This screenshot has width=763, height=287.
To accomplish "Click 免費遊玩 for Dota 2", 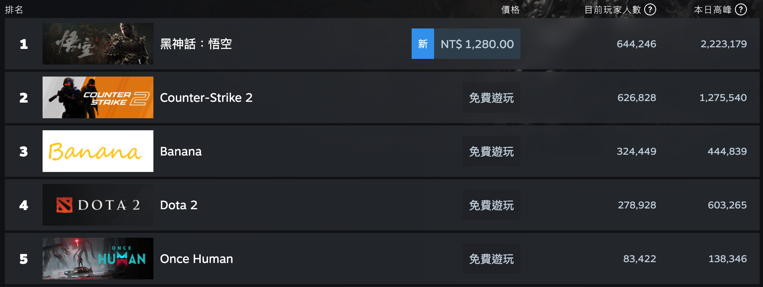I will [492, 205].
